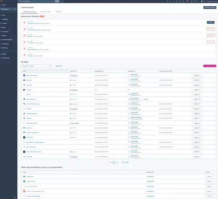218x199 pixels.
Task: Click the Search for an app field
Action: tap(37, 66)
